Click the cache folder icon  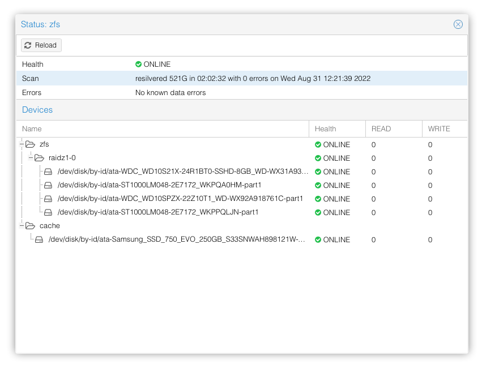[30, 226]
